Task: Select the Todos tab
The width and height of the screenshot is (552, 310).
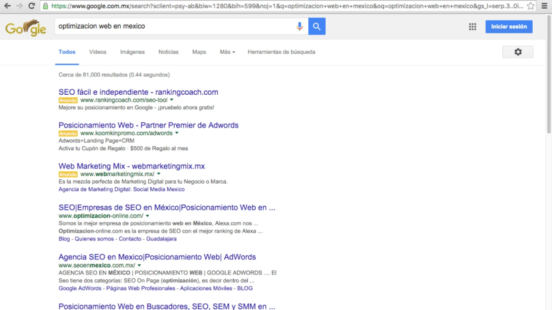Action: click(x=67, y=52)
